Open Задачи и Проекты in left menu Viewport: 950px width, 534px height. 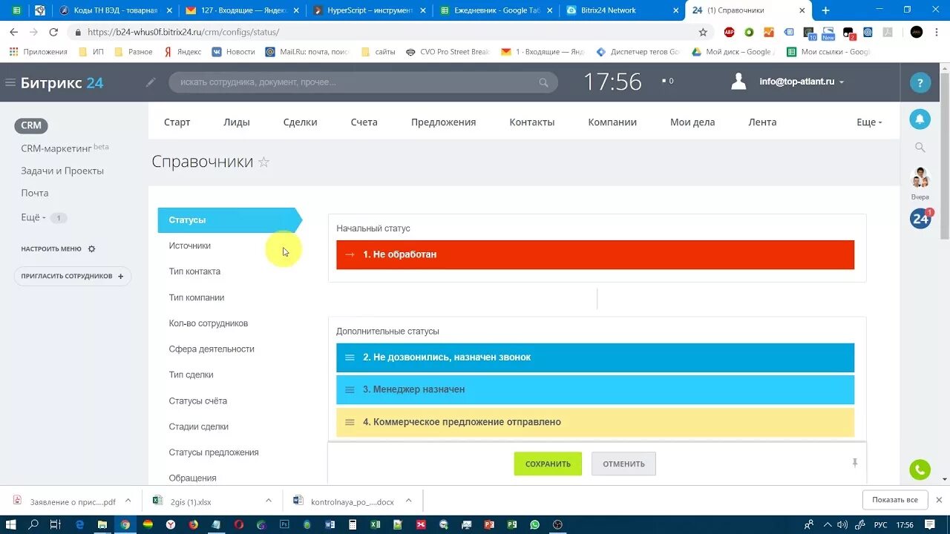62,171
